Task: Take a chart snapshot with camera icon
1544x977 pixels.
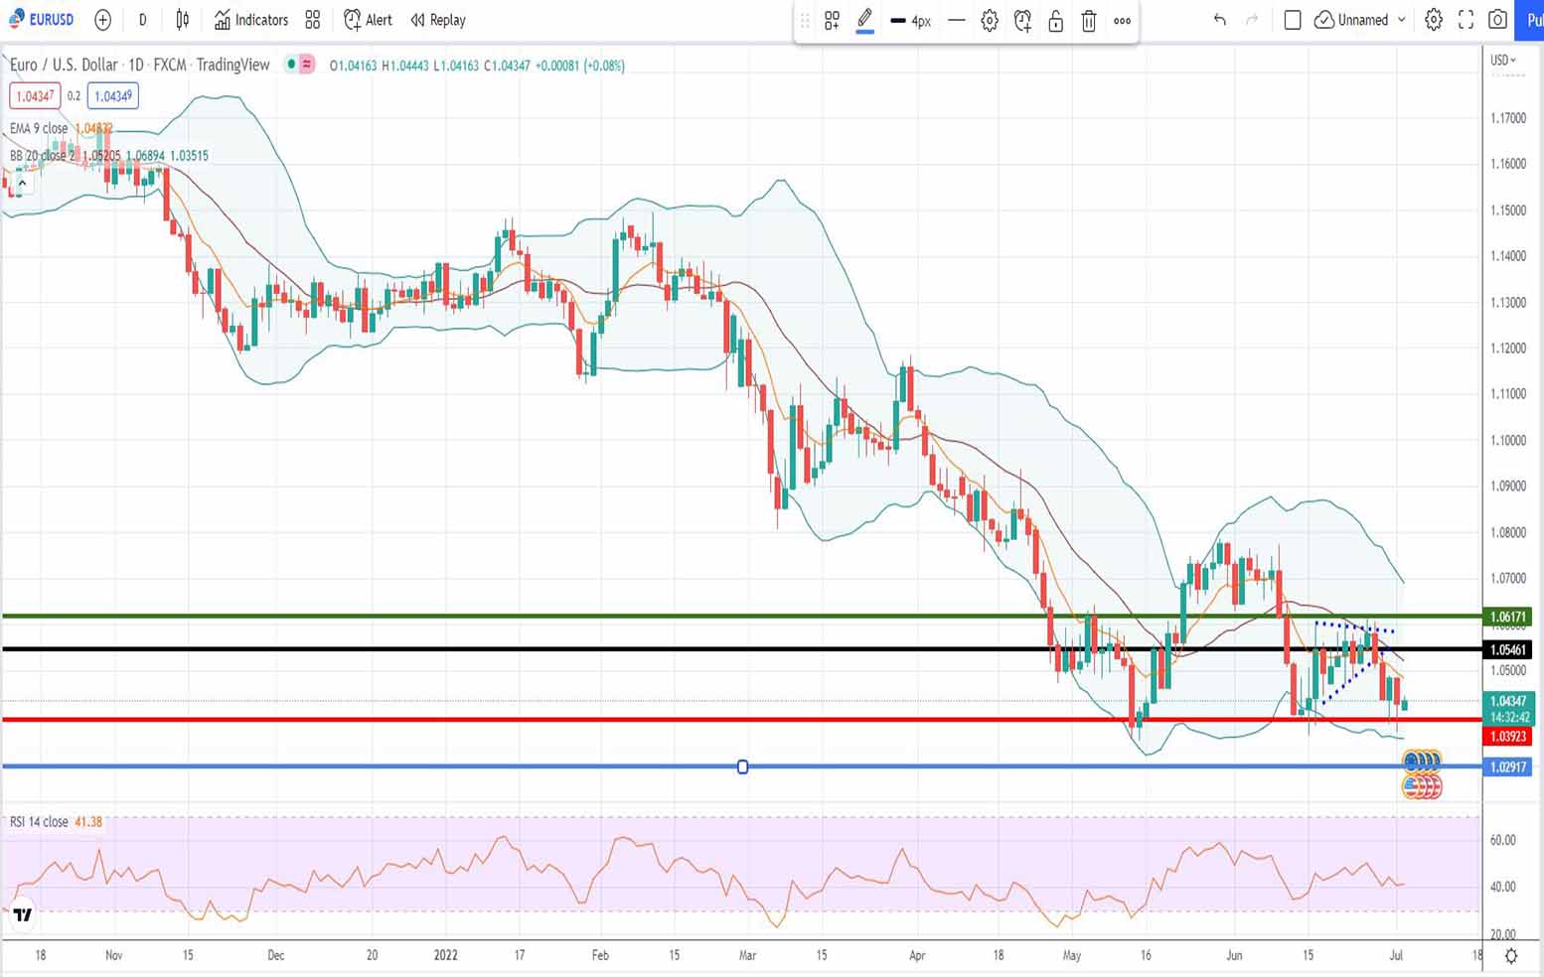Action: point(1497,20)
